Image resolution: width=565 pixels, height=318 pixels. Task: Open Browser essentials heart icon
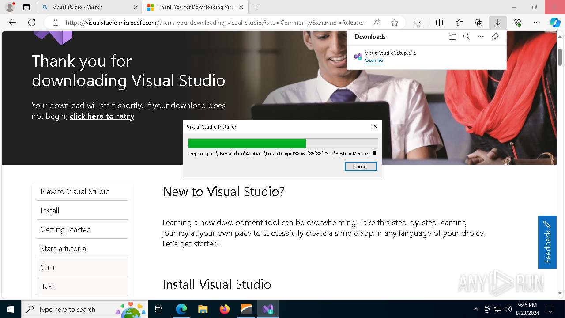[x=517, y=23]
